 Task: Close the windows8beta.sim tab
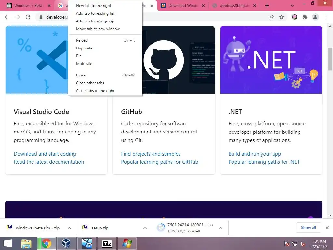tap(255, 6)
